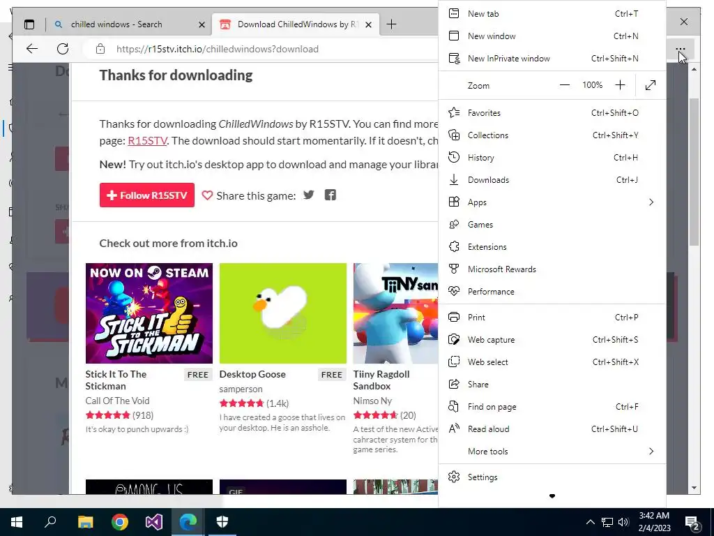This screenshot has height=536, width=714.
Task: Expand the More tools submenu arrow
Action: pos(651,452)
